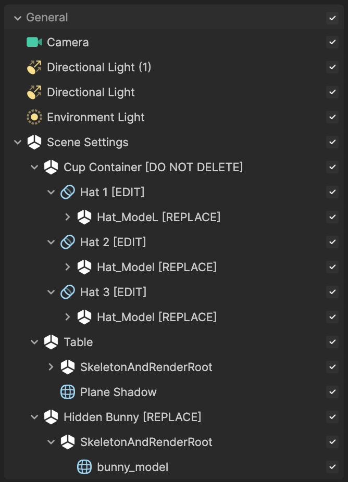Toggle the Environment Light checkbox off
Screen dimensions: 348x482
point(332,117)
